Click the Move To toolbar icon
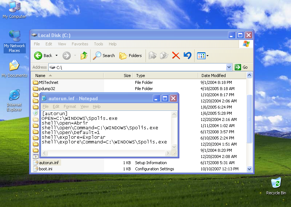This screenshot has width=291, height=207. (x=152, y=56)
